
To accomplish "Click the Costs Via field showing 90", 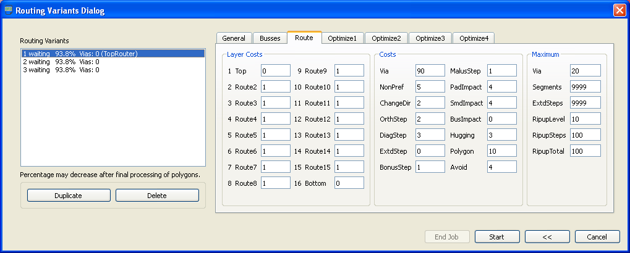I will click(x=430, y=71).
